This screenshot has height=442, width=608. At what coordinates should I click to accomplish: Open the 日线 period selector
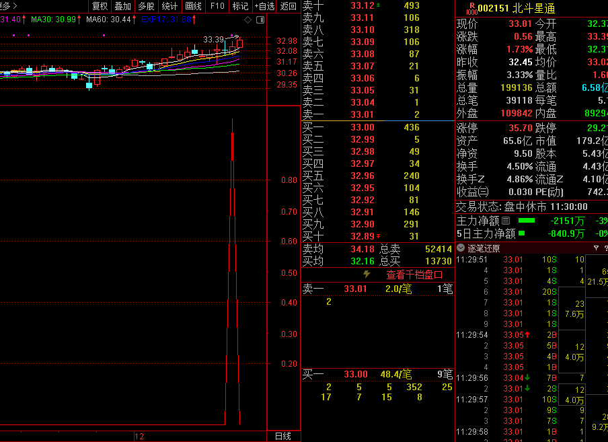pos(283,436)
